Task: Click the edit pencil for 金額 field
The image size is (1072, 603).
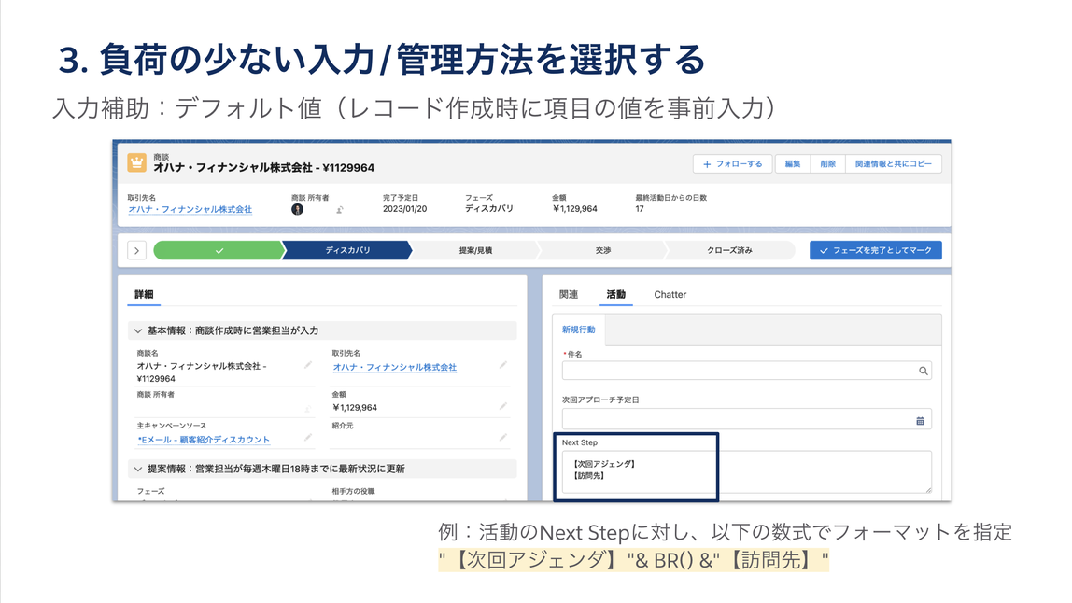Action: pyautogui.click(x=503, y=407)
